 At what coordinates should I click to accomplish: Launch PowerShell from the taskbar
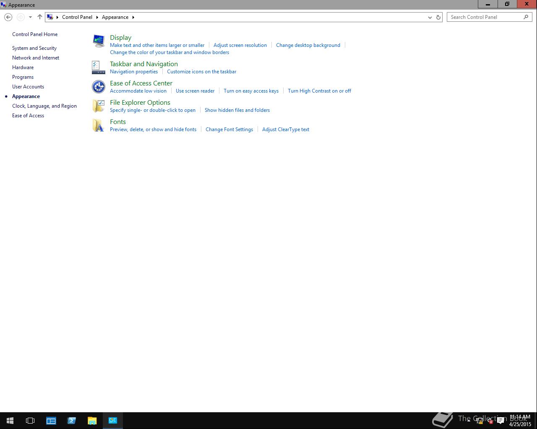(x=72, y=421)
